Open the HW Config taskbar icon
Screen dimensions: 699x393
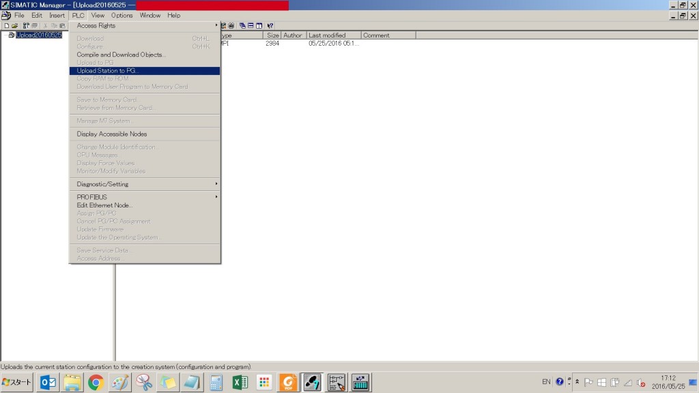point(360,382)
